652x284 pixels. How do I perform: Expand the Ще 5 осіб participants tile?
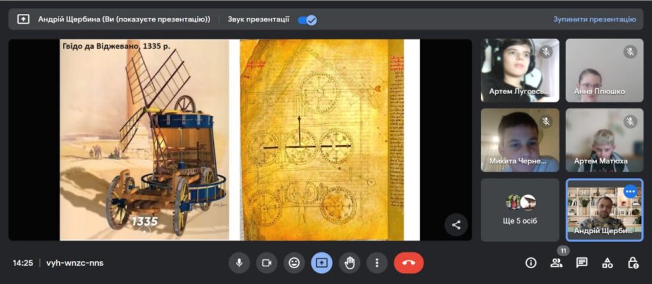[x=520, y=210]
